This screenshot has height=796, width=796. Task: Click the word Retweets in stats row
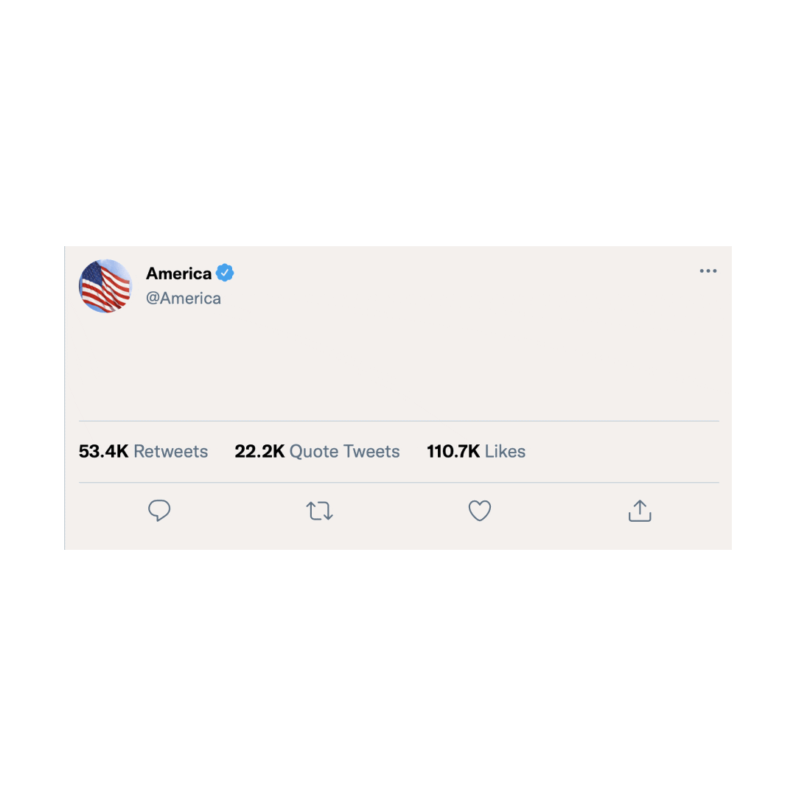[x=170, y=452]
